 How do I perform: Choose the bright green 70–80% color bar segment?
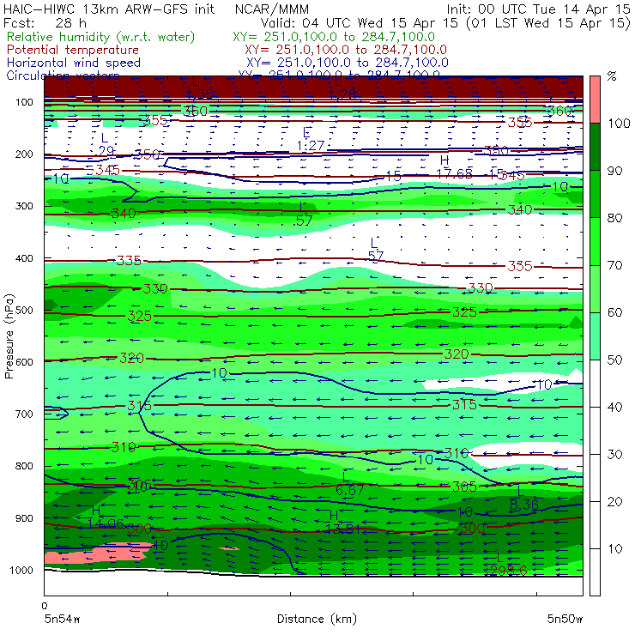click(595, 241)
